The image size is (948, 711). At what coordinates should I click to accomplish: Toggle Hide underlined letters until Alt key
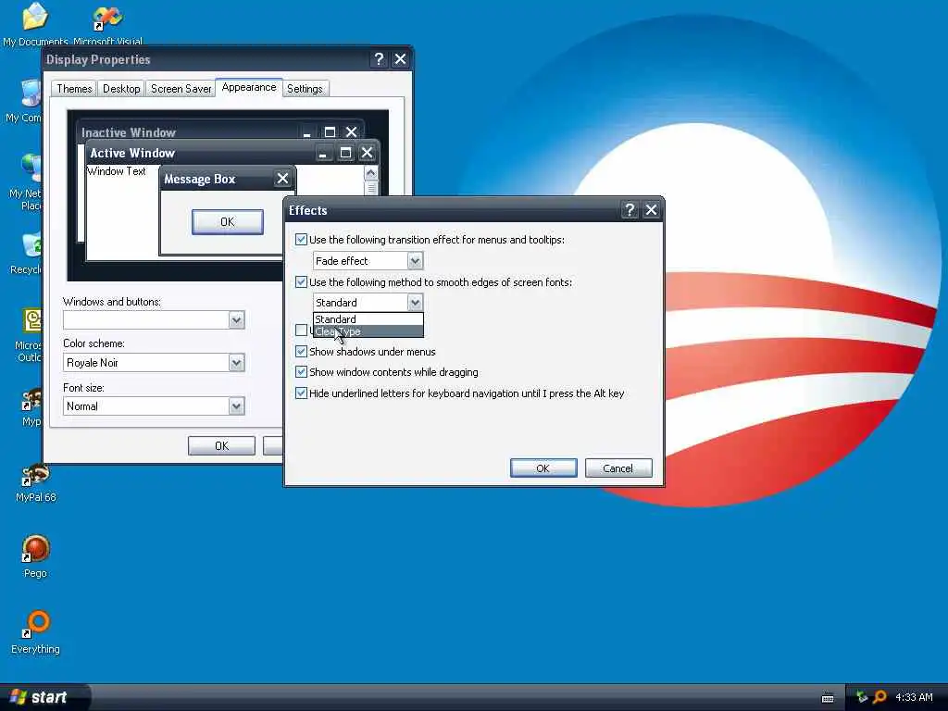301,393
